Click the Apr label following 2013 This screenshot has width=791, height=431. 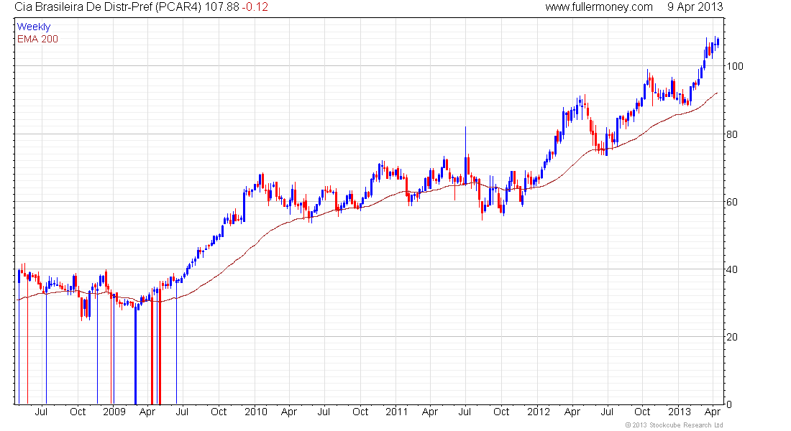(x=713, y=412)
